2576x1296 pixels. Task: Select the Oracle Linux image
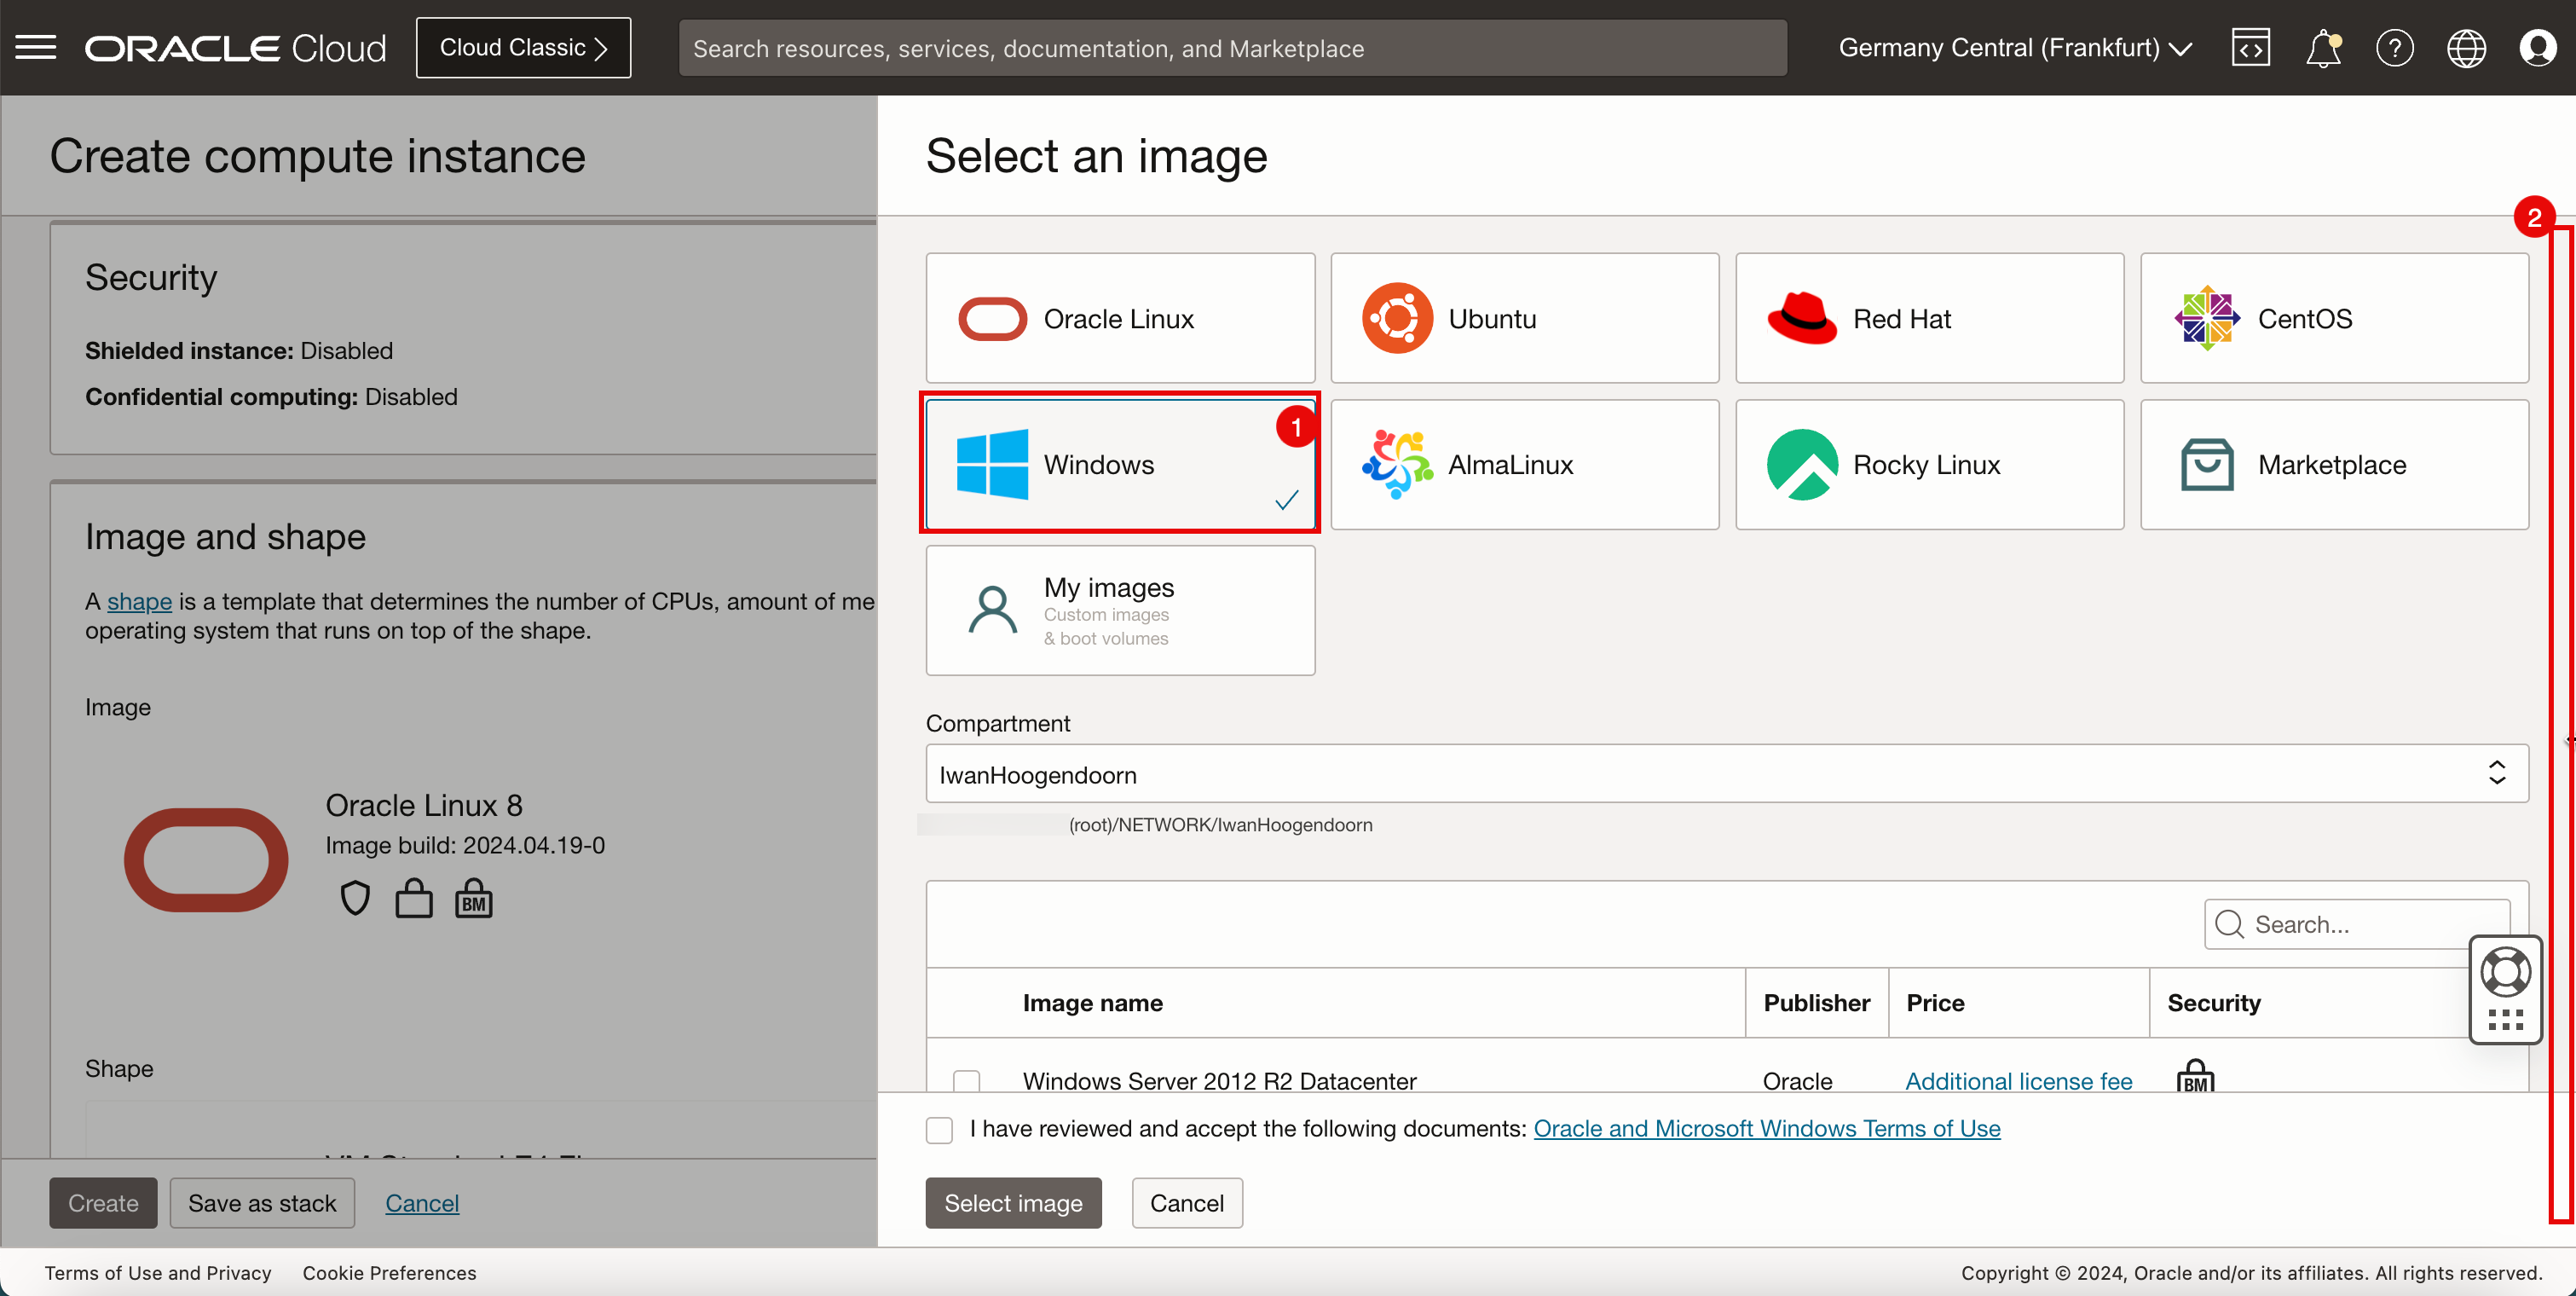pos(1120,317)
